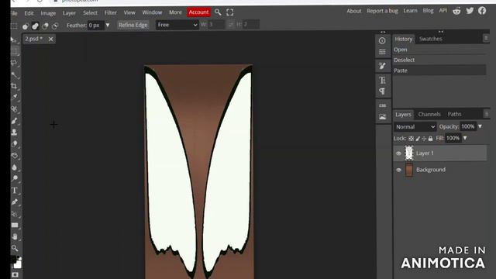Select the Hand tool
The image size is (496, 279).
[14, 236]
